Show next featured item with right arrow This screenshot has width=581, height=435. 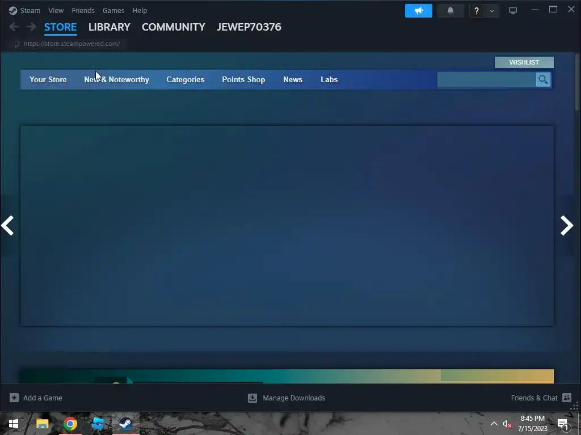click(567, 225)
